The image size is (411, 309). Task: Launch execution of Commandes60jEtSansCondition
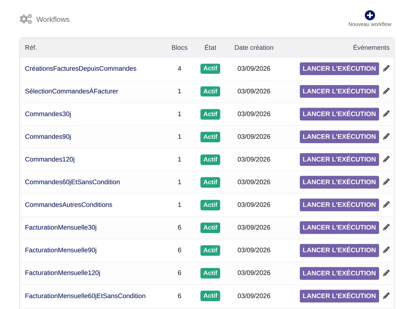pos(339,182)
